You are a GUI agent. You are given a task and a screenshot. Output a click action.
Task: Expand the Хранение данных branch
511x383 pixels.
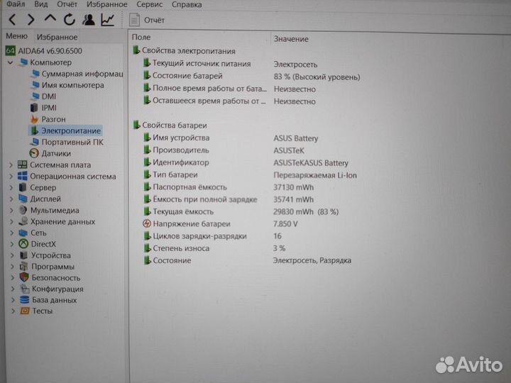click(x=12, y=222)
